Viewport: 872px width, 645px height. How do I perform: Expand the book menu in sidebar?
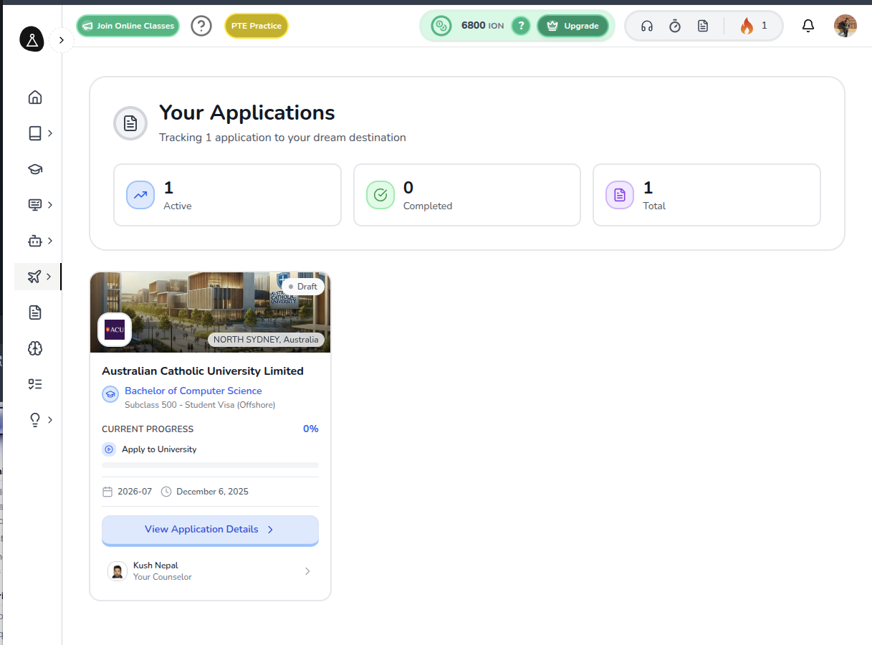(39, 133)
